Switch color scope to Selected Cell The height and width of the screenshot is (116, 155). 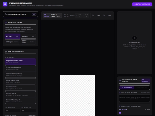point(142,88)
